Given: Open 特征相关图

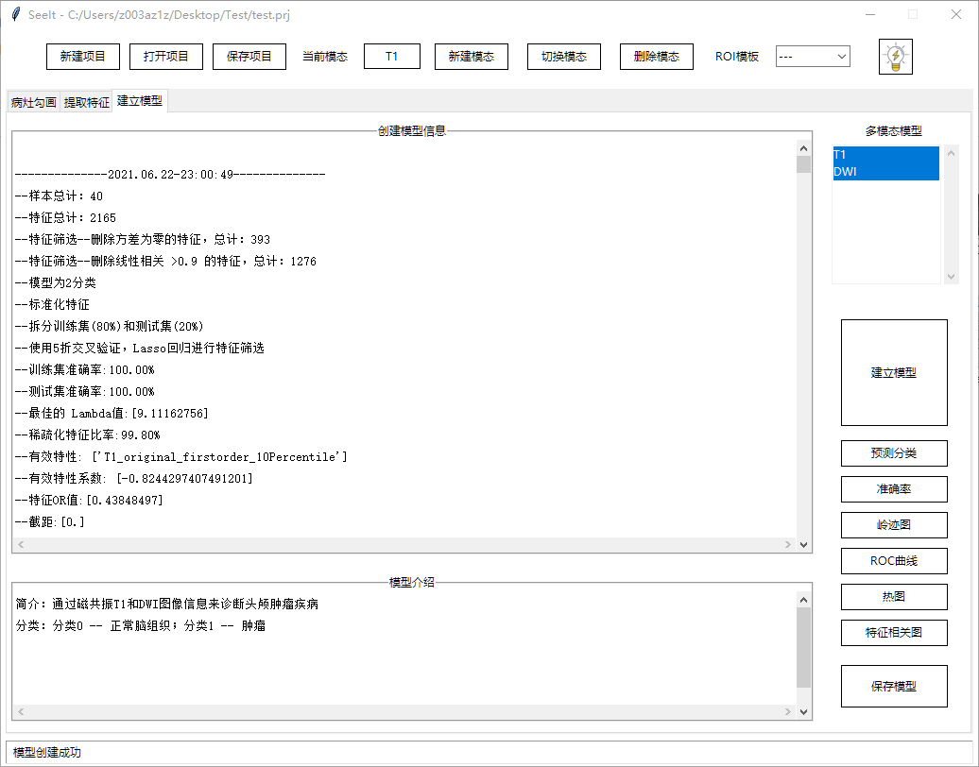Looking at the screenshot, I should click(x=894, y=633).
